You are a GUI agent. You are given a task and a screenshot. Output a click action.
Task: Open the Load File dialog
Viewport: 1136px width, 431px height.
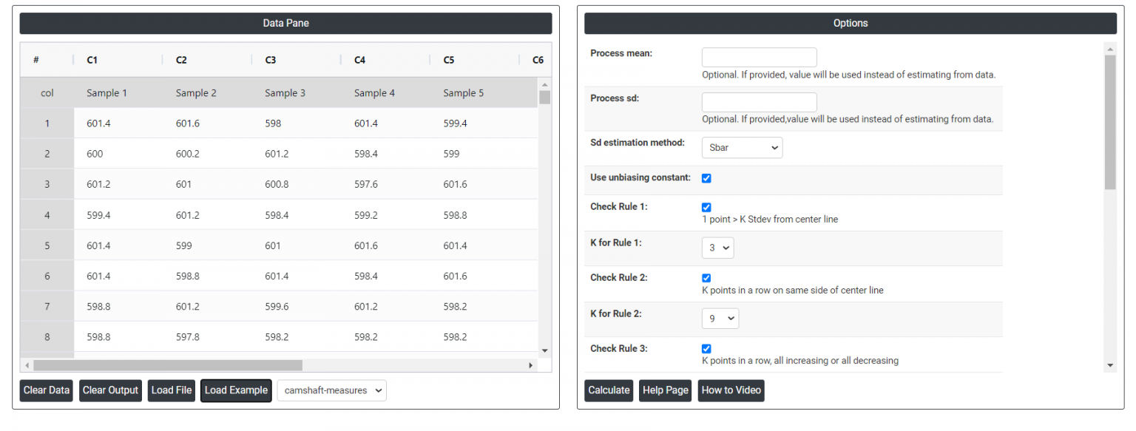[172, 390]
